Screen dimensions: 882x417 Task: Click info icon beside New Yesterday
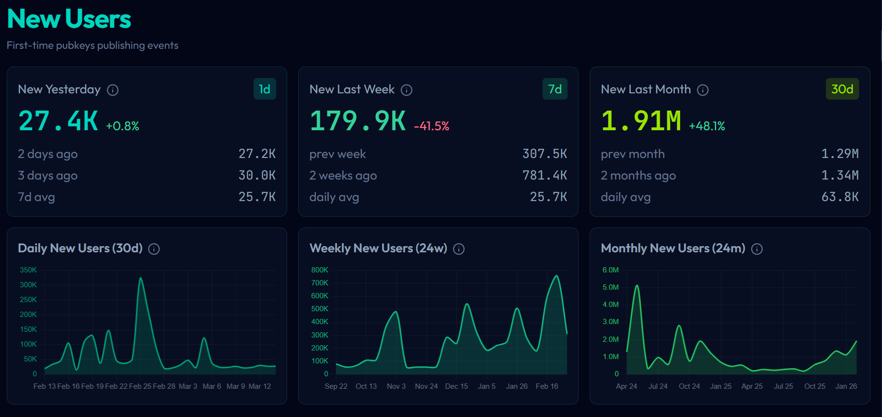113,90
